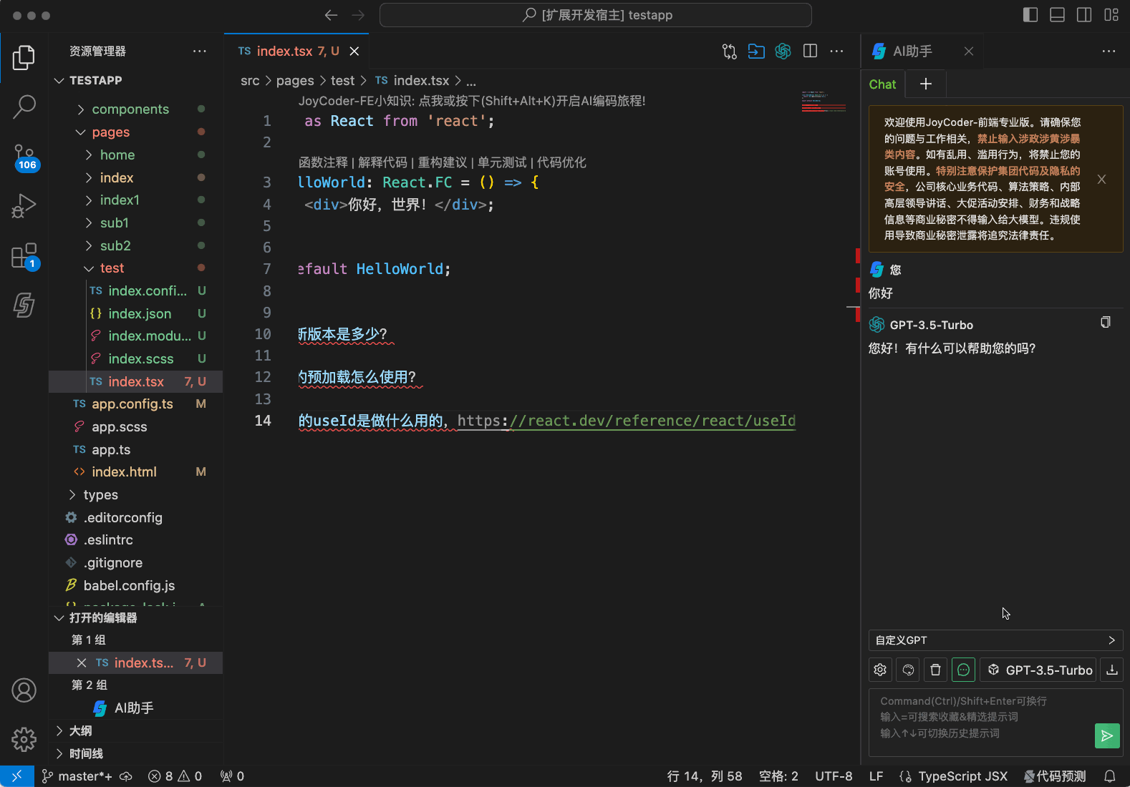
Task: Click the command center search box
Action: (x=596, y=15)
